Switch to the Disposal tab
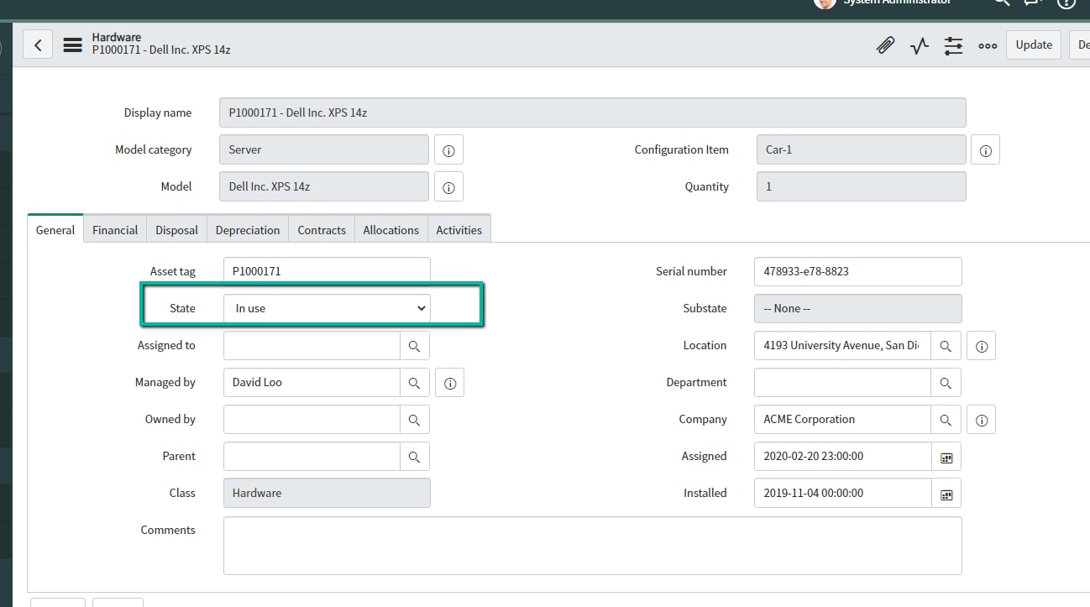Viewport: 1090px width, 607px height. coord(177,230)
